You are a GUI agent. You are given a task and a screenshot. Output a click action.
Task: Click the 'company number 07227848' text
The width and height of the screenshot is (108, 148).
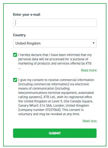(x=40, y=110)
